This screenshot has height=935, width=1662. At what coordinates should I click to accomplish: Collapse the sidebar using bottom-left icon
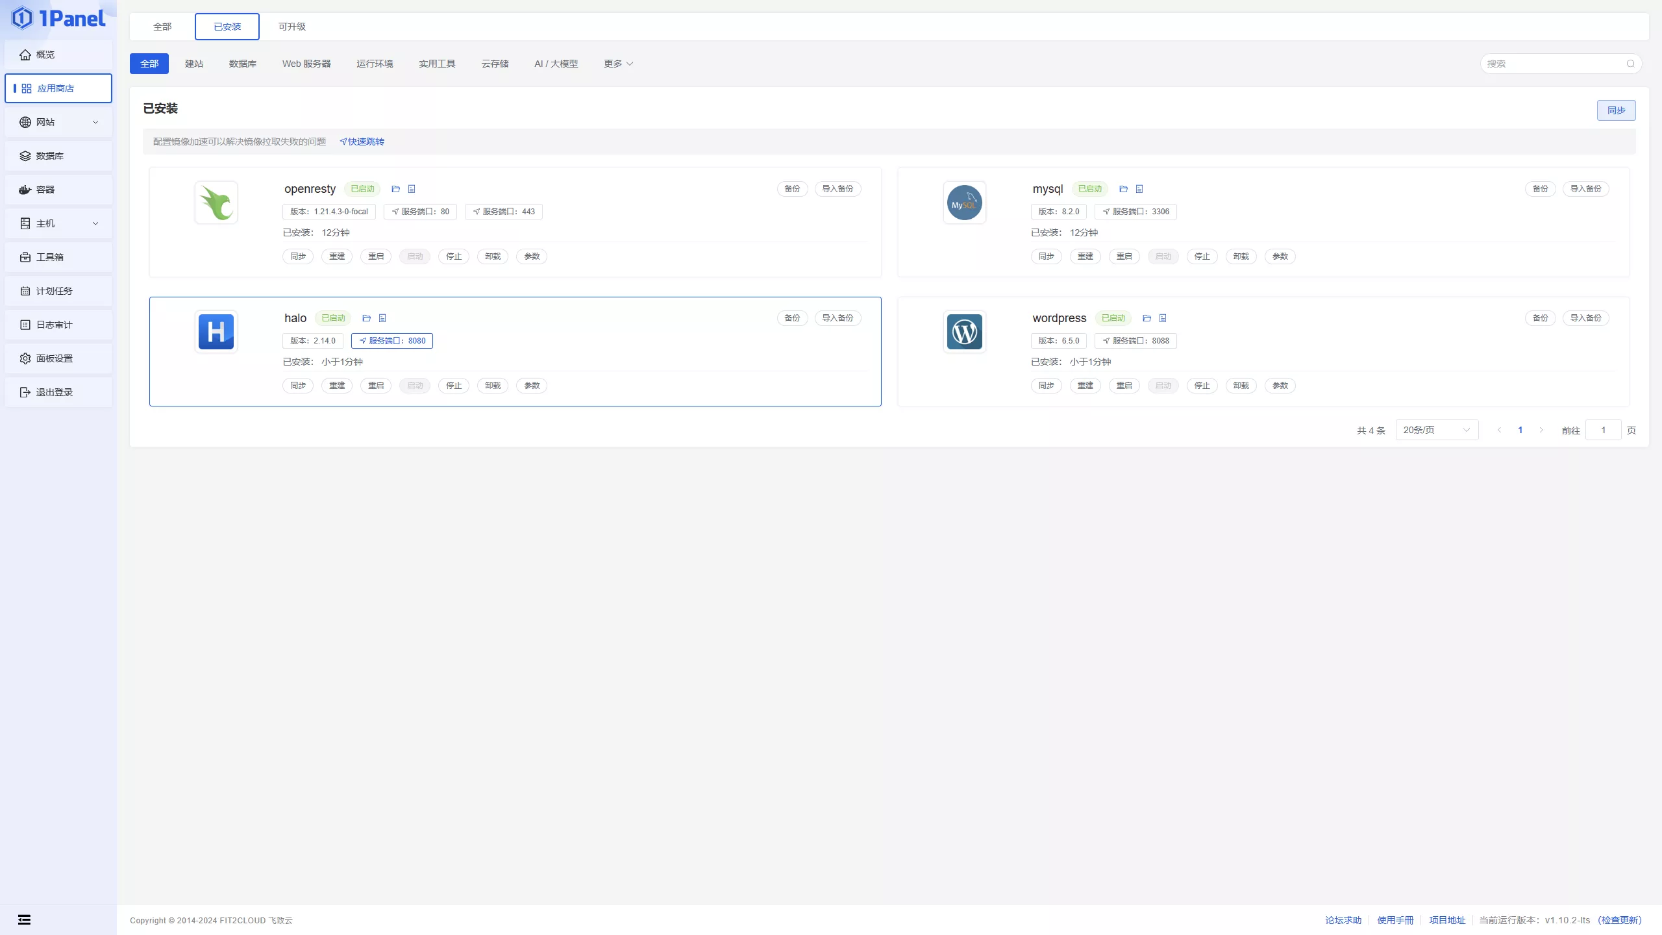(25, 919)
